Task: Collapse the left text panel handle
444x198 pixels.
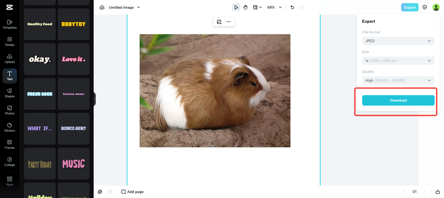Action: point(94,99)
